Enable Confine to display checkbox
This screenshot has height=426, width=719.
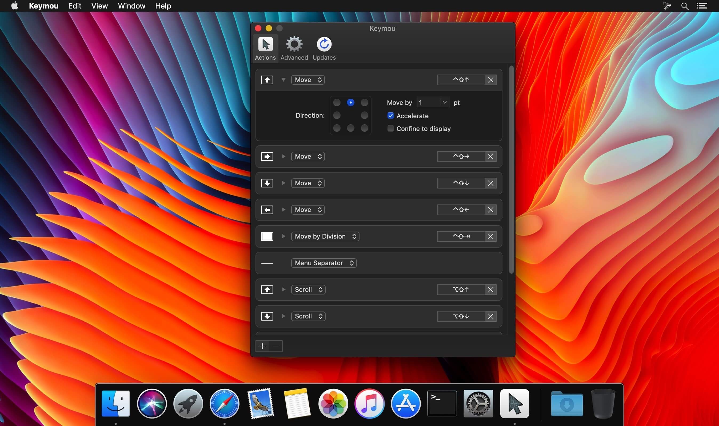[390, 129]
